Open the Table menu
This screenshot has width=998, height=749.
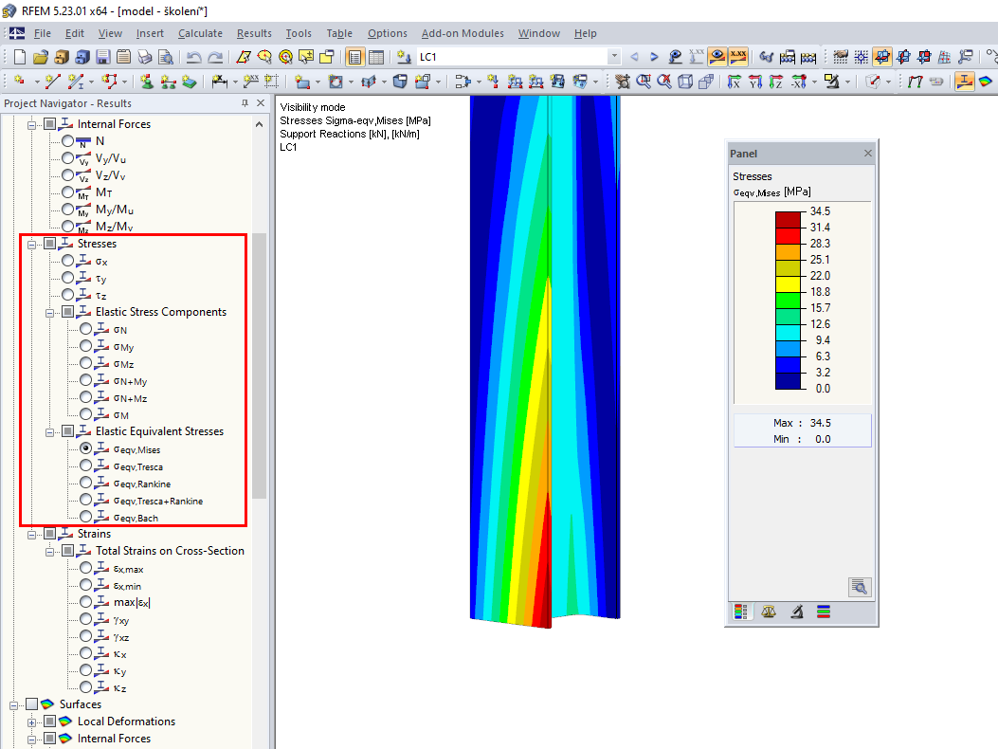pyautogui.click(x=339, y=33)
